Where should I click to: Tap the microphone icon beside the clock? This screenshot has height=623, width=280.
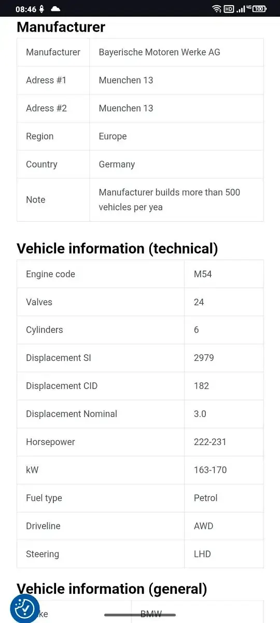(x=41, y=9)
